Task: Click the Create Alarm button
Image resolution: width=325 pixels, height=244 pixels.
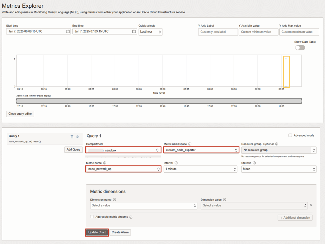Action: tap(120, 232)
